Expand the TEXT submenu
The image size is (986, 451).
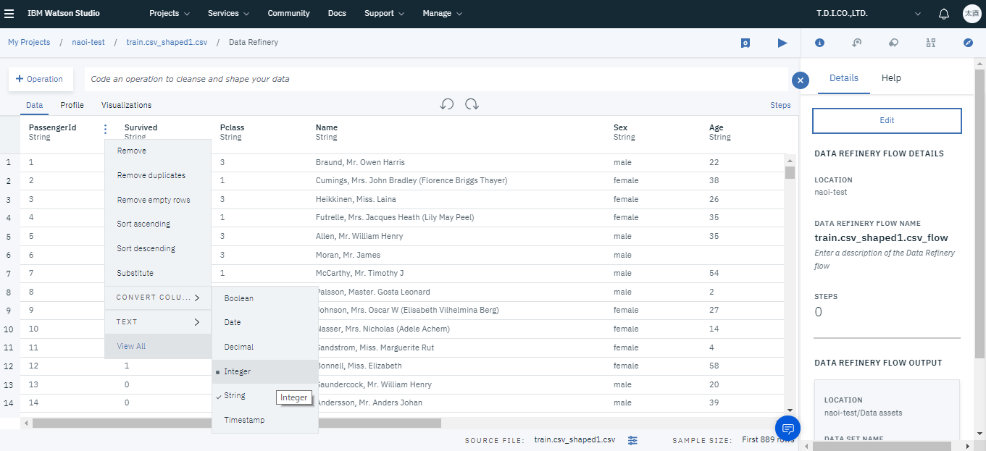pyautogui.click(x=158, y=322)
